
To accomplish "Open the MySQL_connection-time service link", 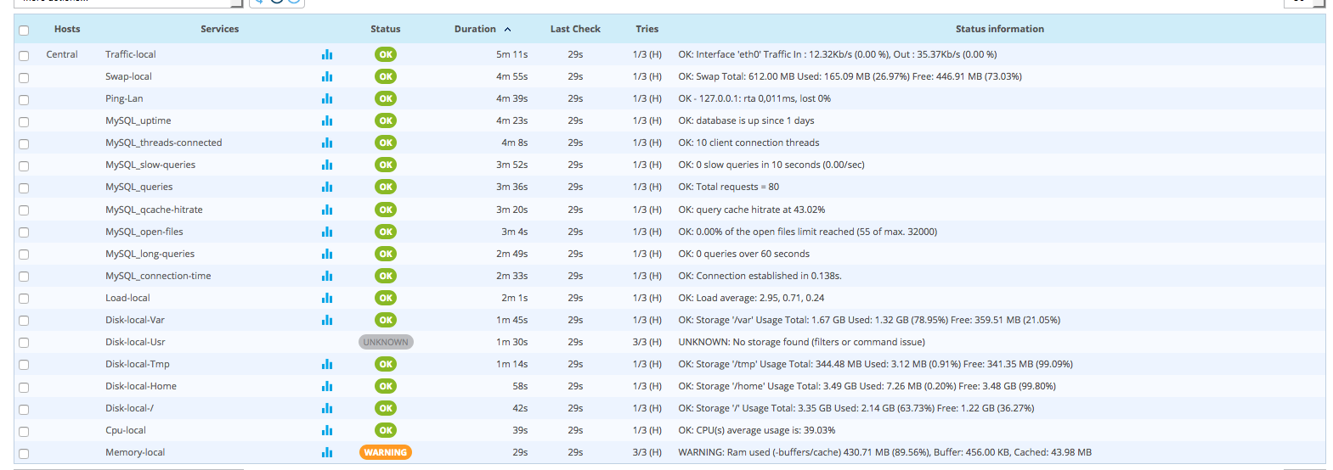I will pos(158,276).
